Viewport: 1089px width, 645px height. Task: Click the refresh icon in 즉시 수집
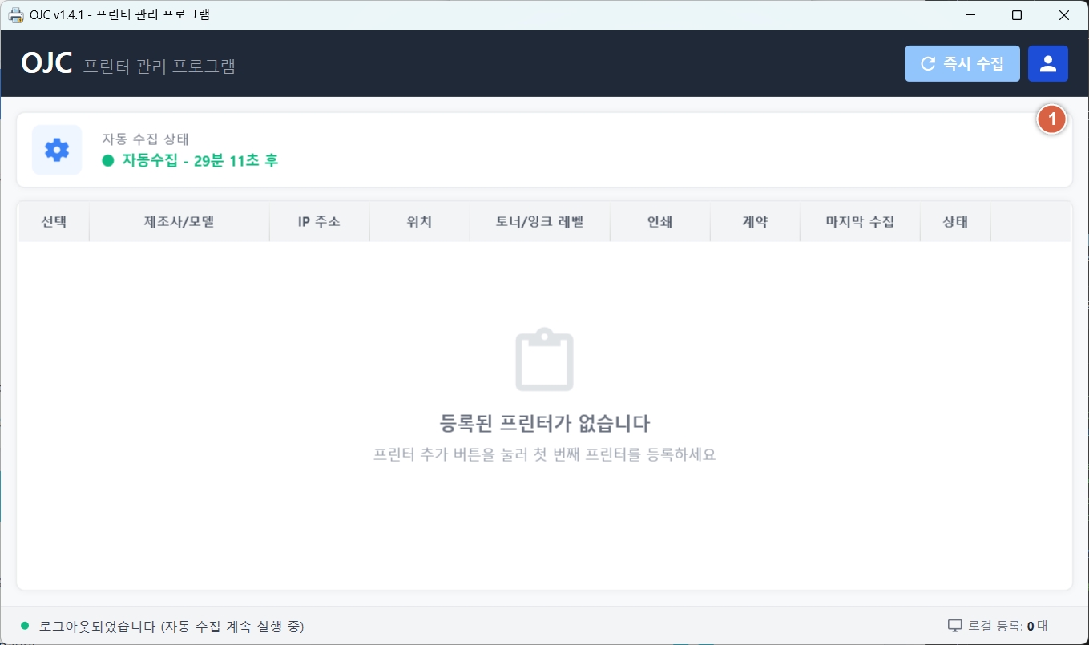point(928,64)
